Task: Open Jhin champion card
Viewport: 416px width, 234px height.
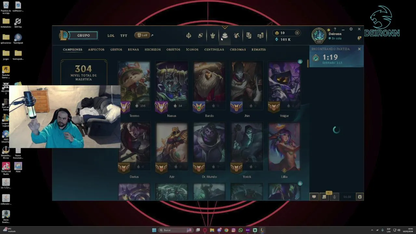Action: point(247,86)
